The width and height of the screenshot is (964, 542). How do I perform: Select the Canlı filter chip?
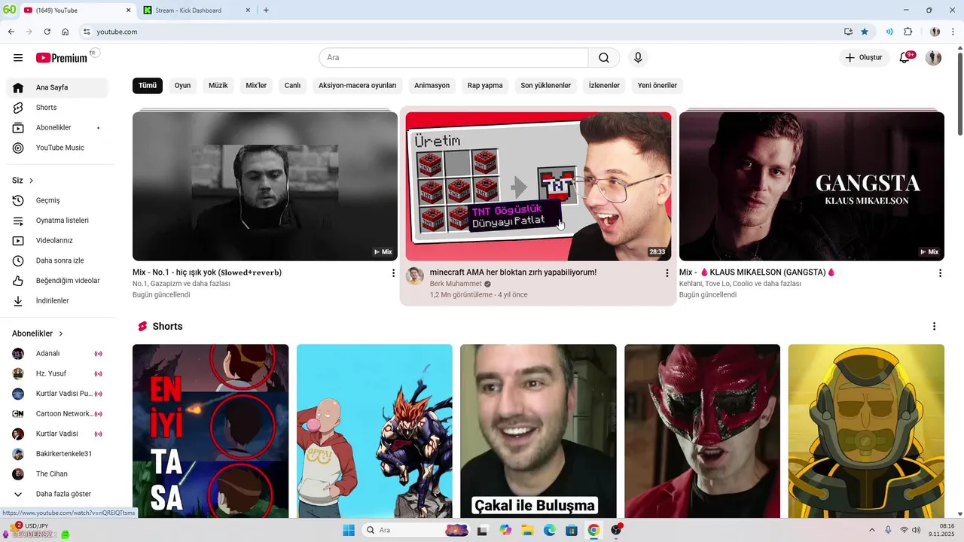pyautogui.click(x=292, y=86)
